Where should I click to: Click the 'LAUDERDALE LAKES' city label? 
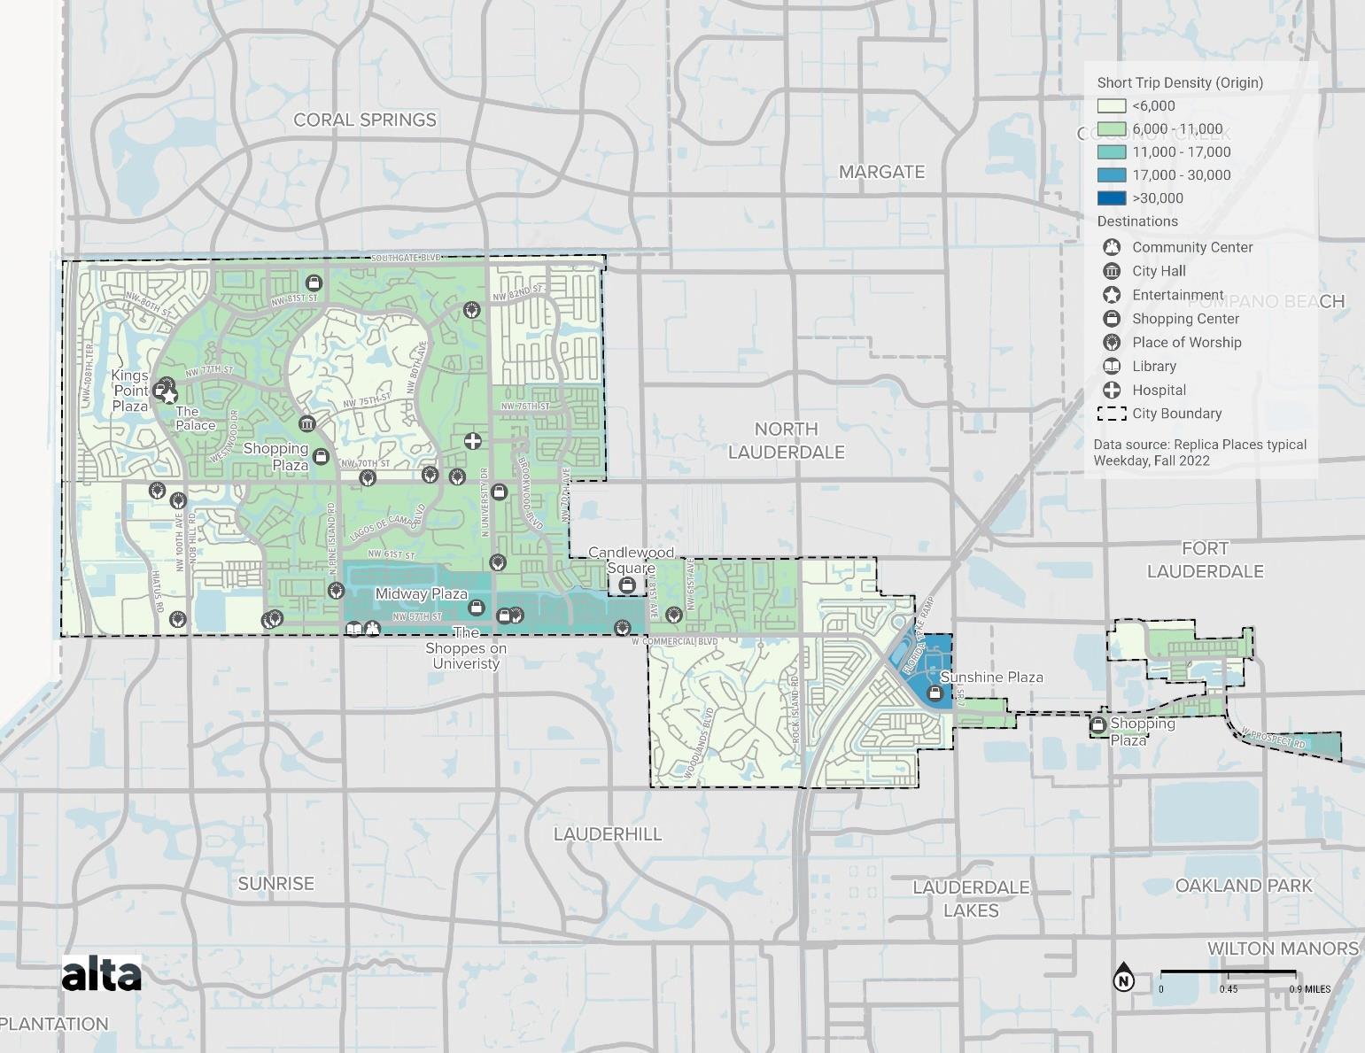(971, 899)
